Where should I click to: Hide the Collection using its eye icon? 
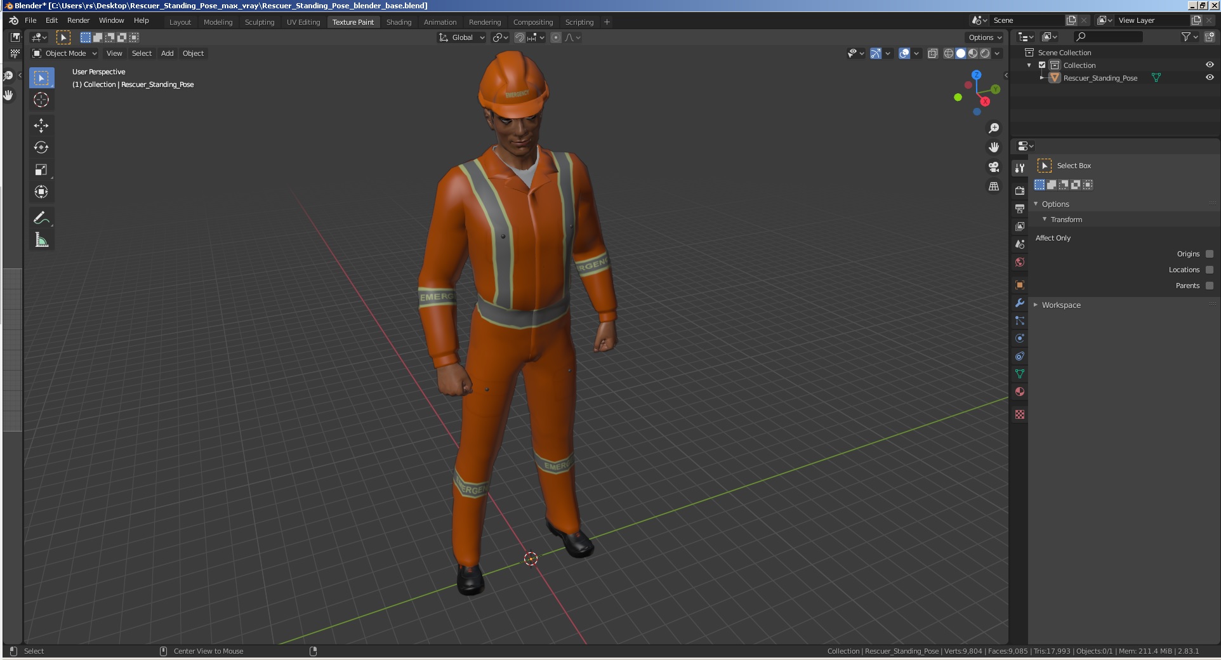click(1210, 65)
